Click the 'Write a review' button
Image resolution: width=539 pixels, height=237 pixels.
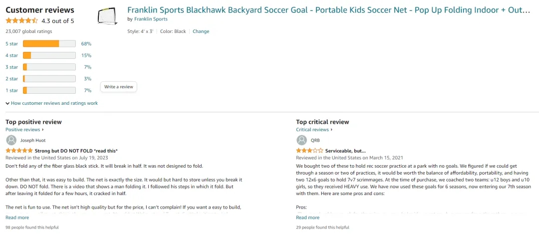pos(119,87)
